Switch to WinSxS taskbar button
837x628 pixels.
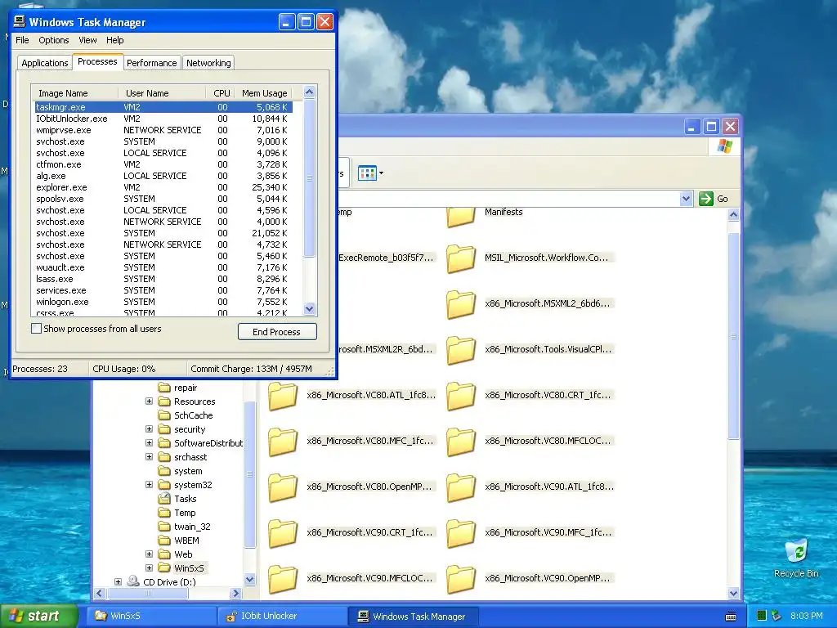[x=152, y=616]
